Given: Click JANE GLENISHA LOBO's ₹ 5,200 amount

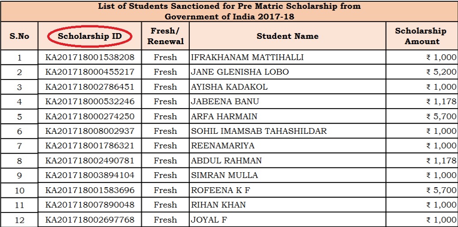Looking at the screenshot, I should tap(441, 72).
